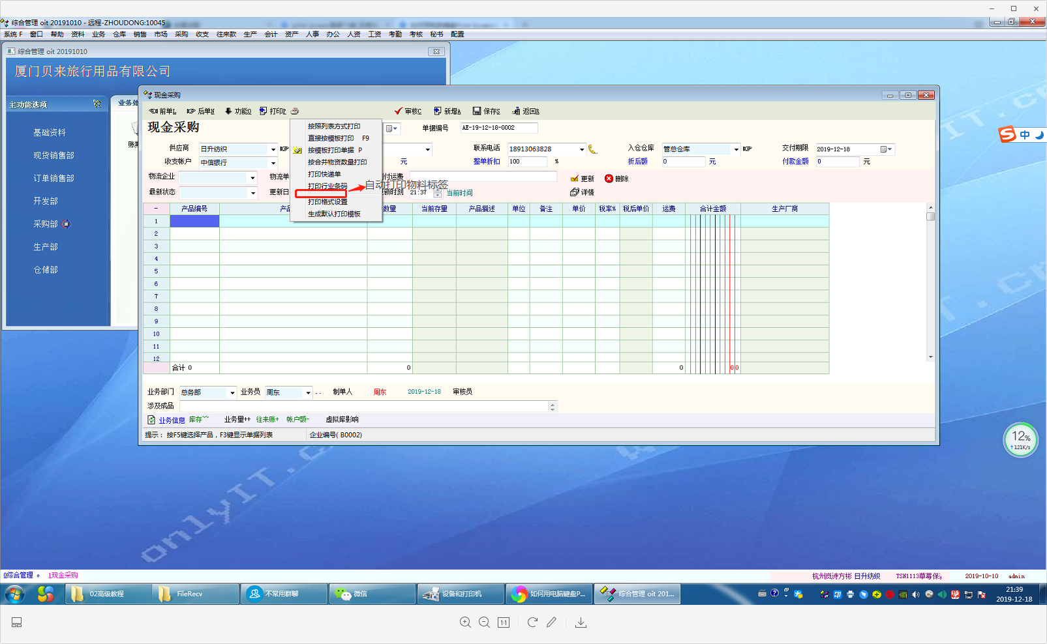Image resolution: width=1047 pixels, height=644 pixels.
Task: Click the 详情 details printer icon
Action: tap(575, 192)
